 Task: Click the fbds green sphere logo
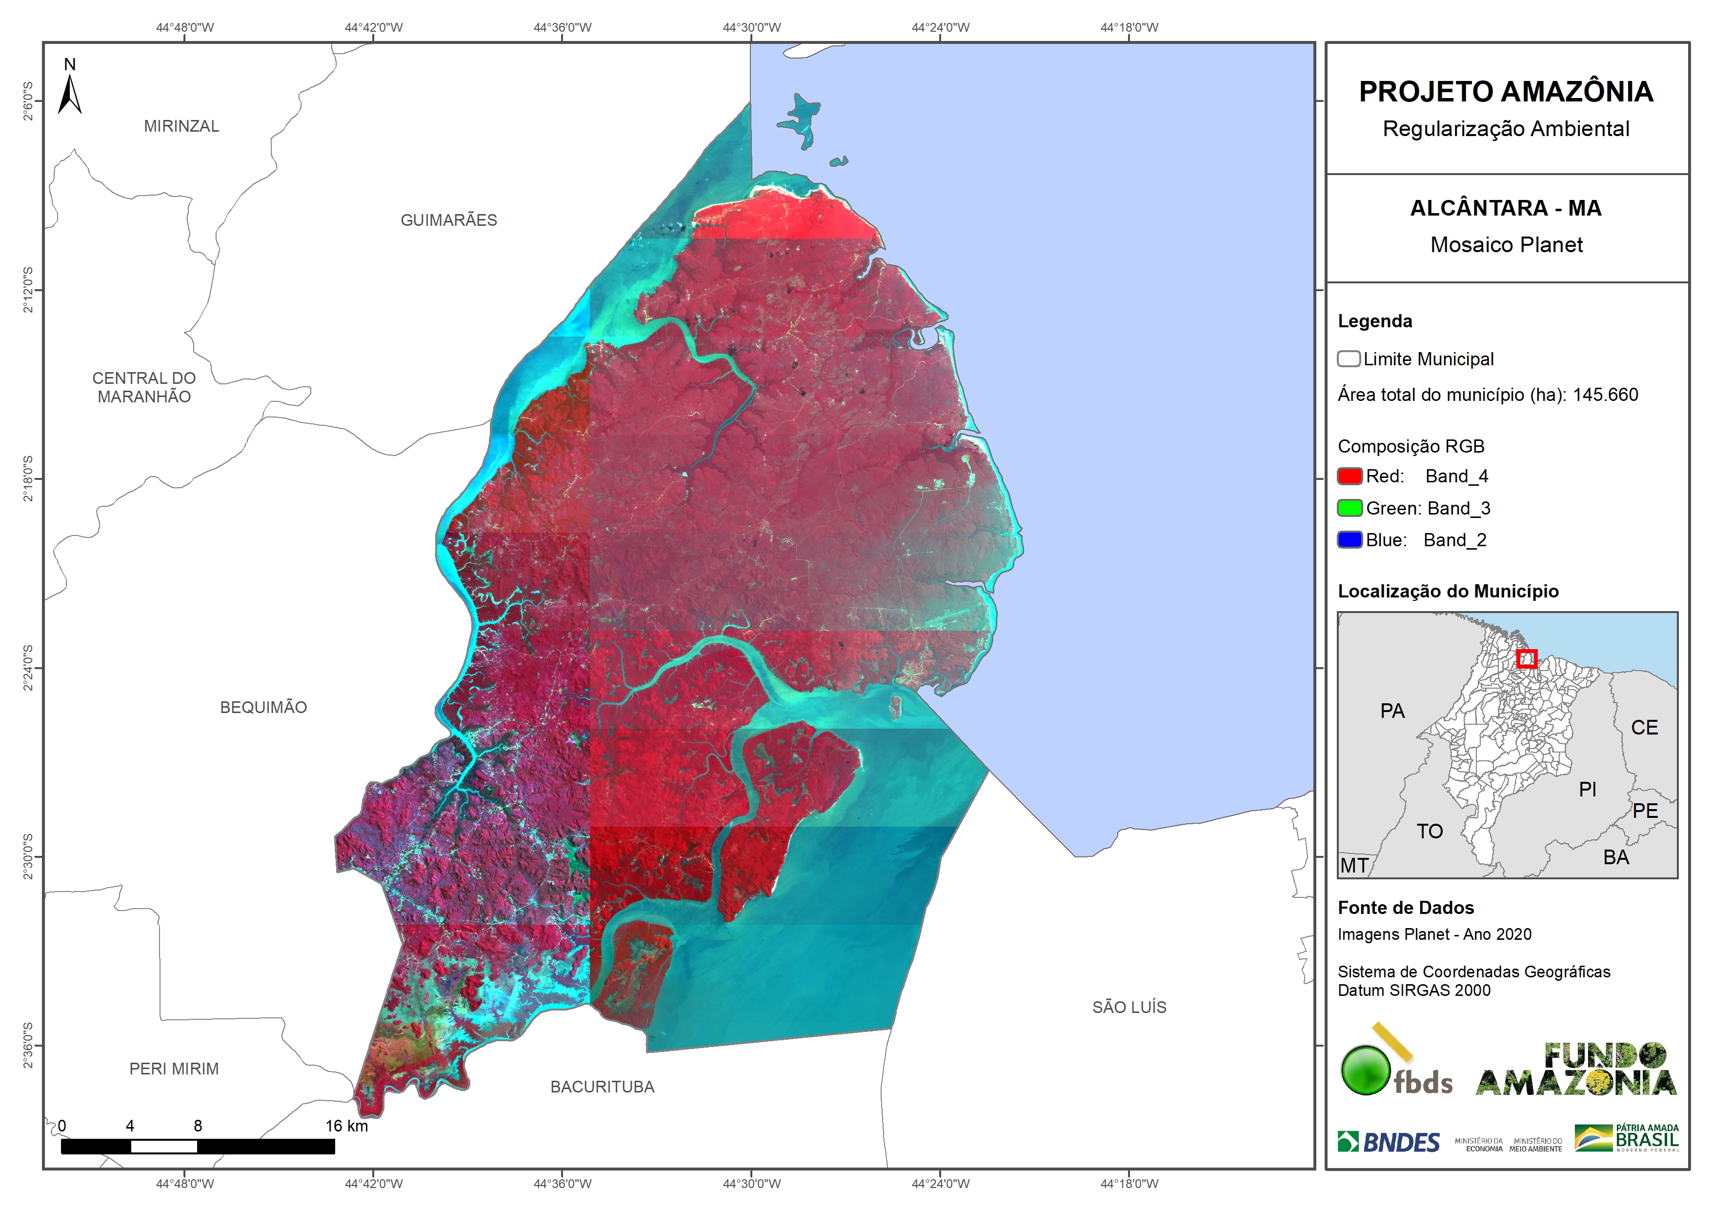[1365, 1071]
